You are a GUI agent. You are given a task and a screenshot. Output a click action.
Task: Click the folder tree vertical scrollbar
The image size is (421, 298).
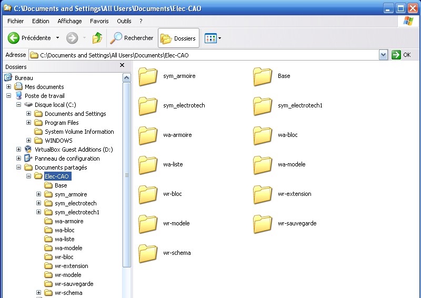pyautogui.click(x=126, y=175)
